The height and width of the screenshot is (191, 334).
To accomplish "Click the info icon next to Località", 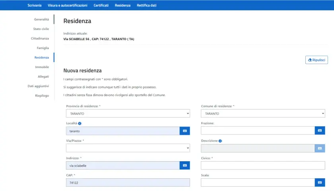I will point(80,123).
